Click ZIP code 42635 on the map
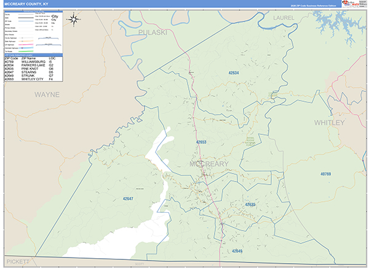 [x=250, y=205]
